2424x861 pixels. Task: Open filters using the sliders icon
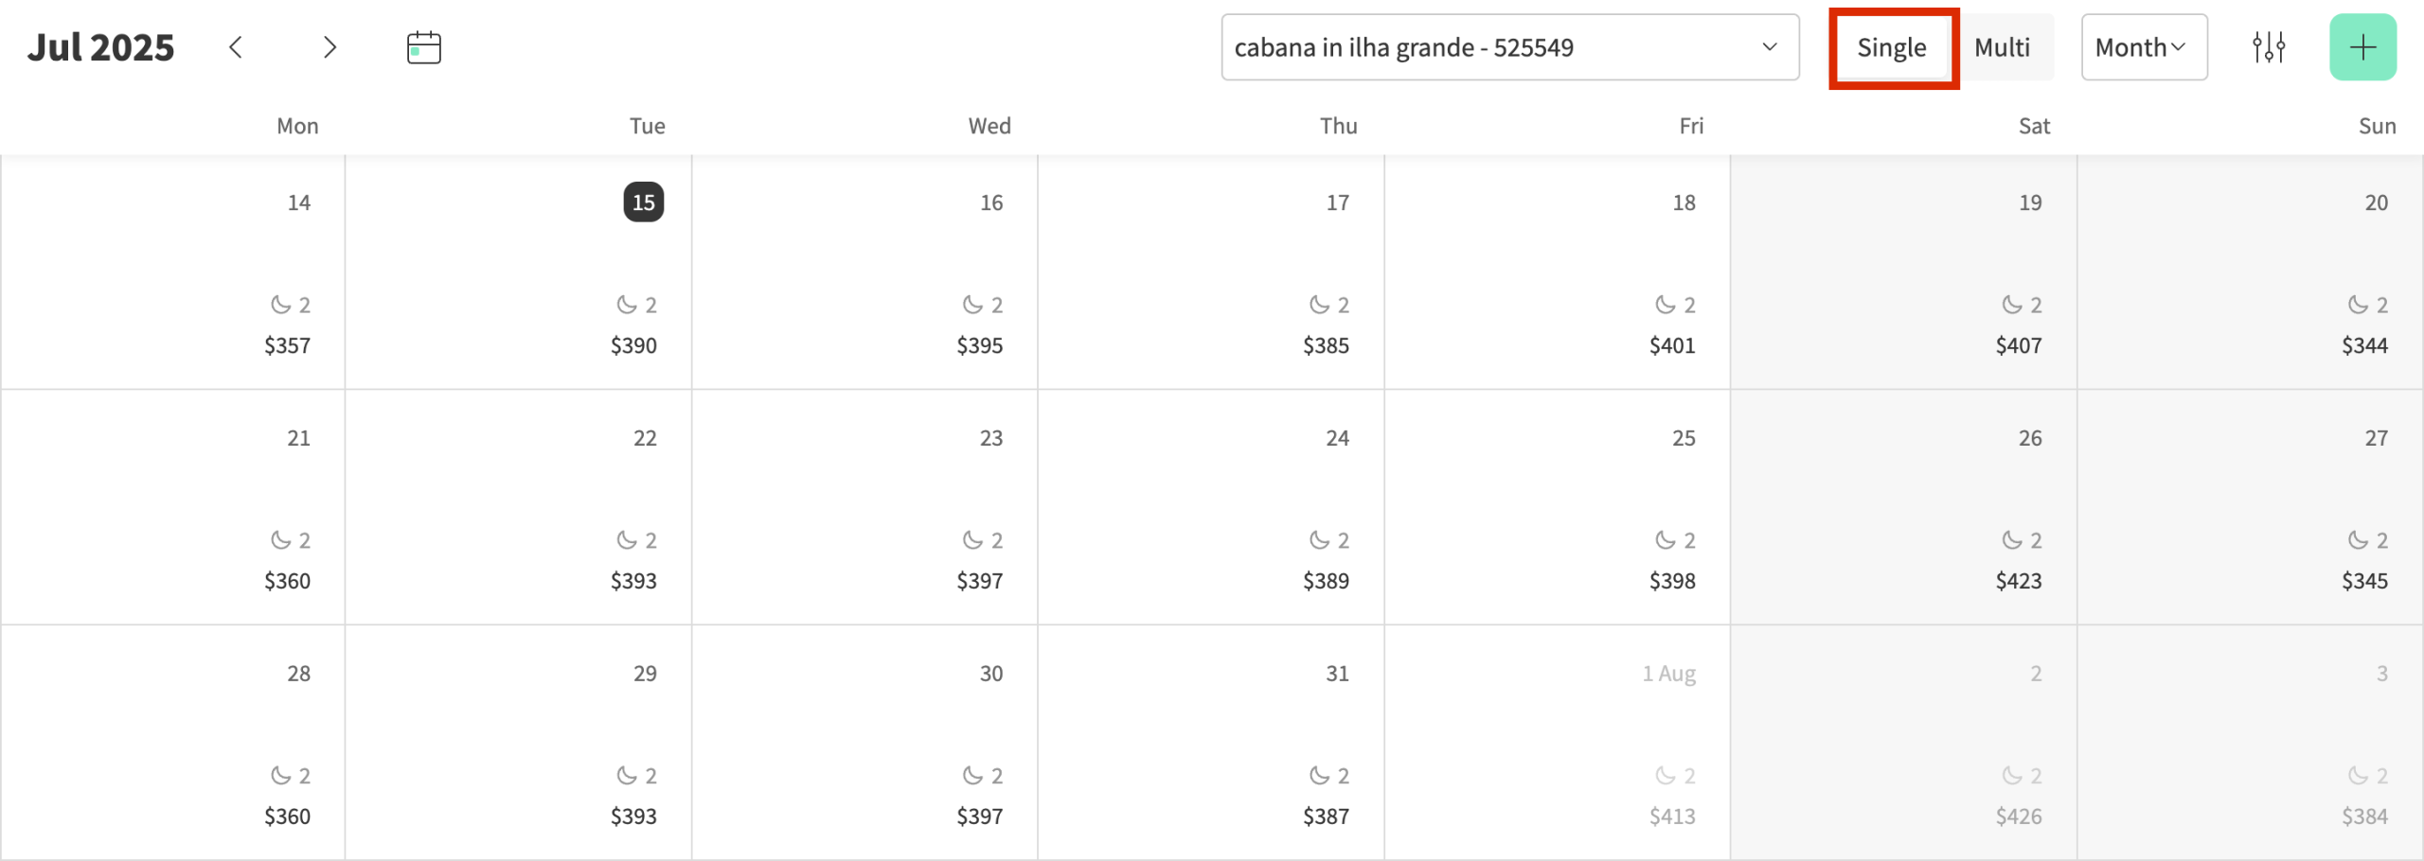(2270, 46)
